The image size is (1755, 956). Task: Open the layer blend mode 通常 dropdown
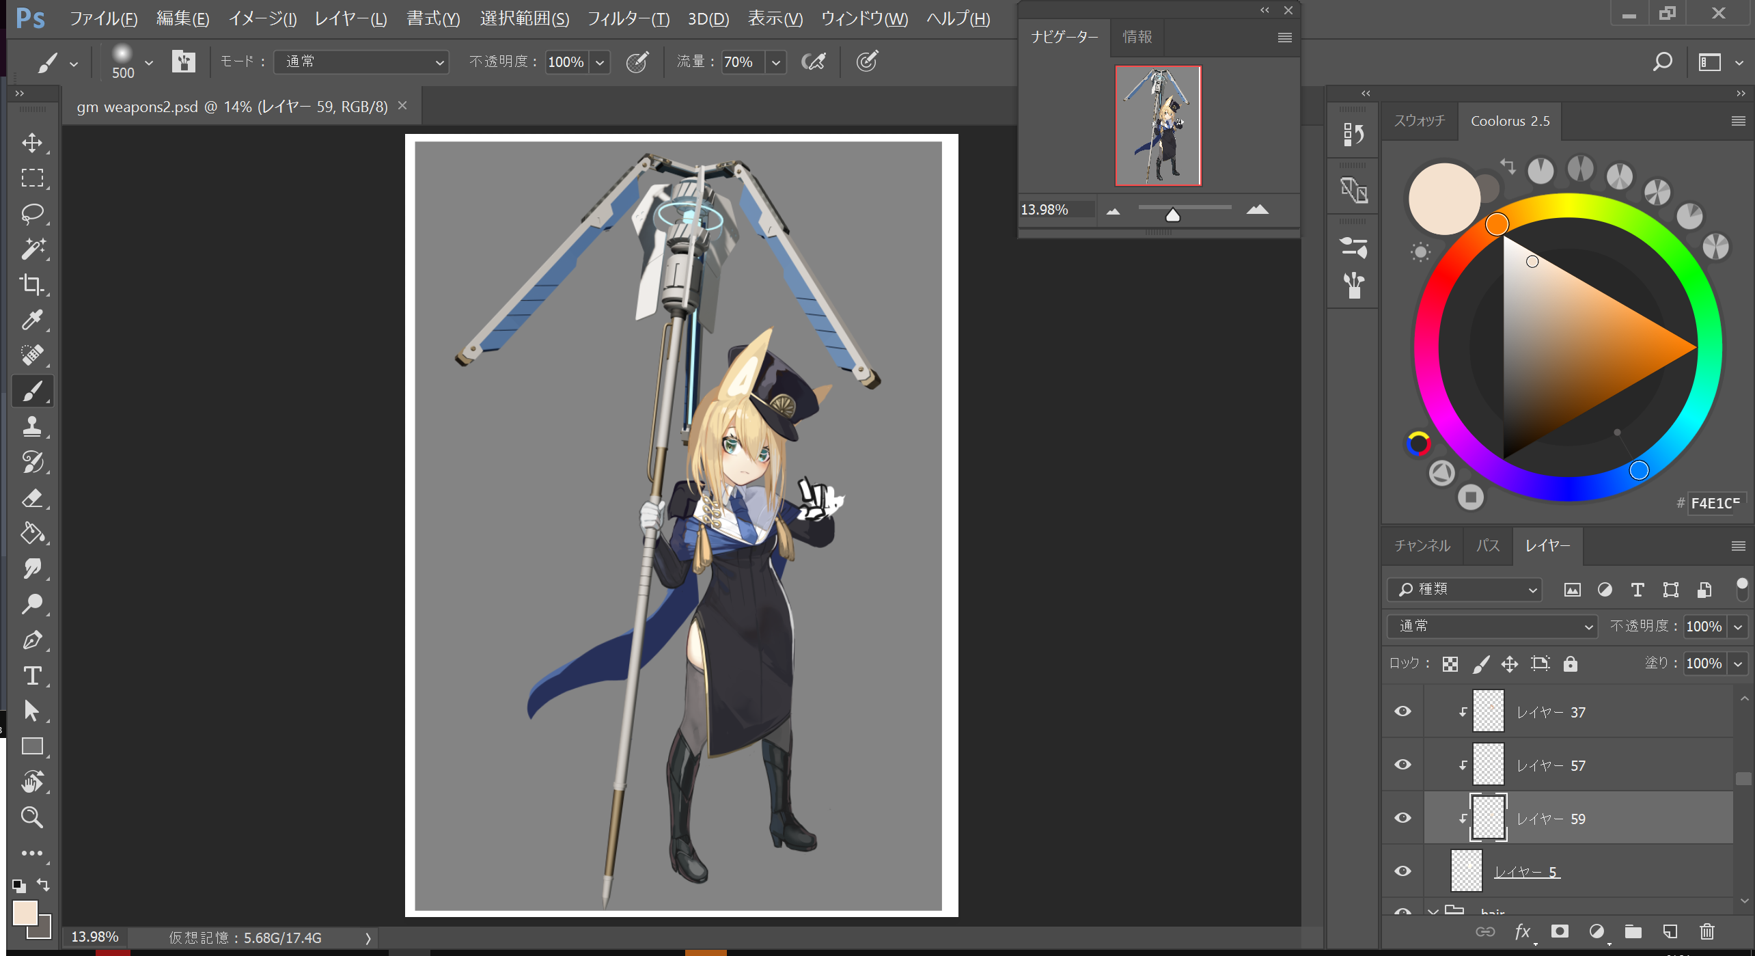pos(1492,626)
